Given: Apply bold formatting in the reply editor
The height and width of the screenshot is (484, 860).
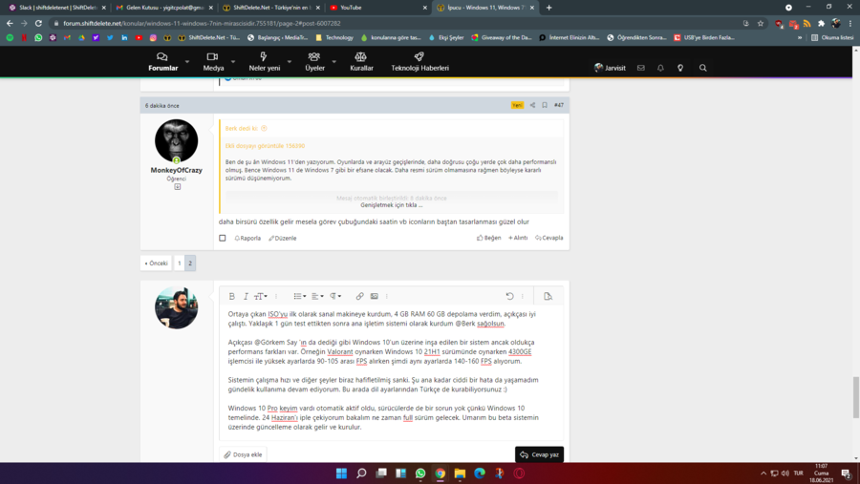Looking at the screenshot, I should 231,296.
